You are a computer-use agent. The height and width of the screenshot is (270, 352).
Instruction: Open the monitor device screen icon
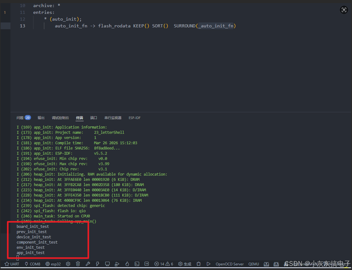tap(107, 264)
